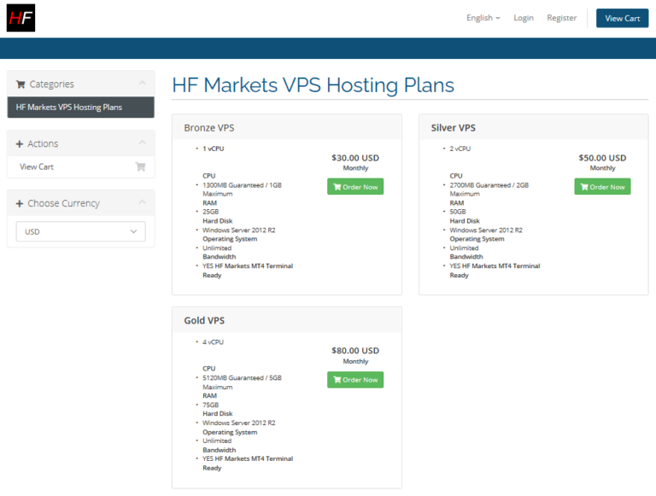Open the USD currency dropdown
The image size is (656, 496).
click(x=80, y=231)
